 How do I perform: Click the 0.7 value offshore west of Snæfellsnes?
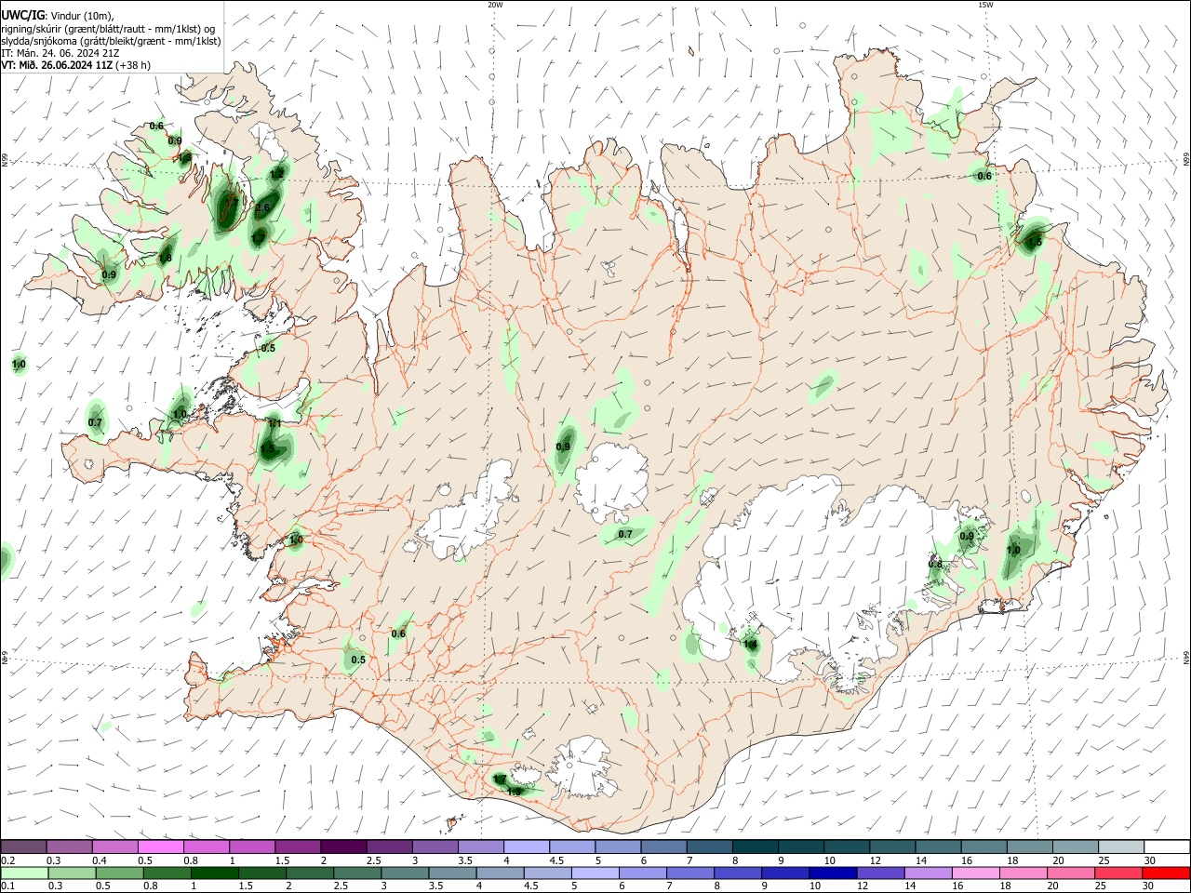pyautogui.click(x=95, y=422)
